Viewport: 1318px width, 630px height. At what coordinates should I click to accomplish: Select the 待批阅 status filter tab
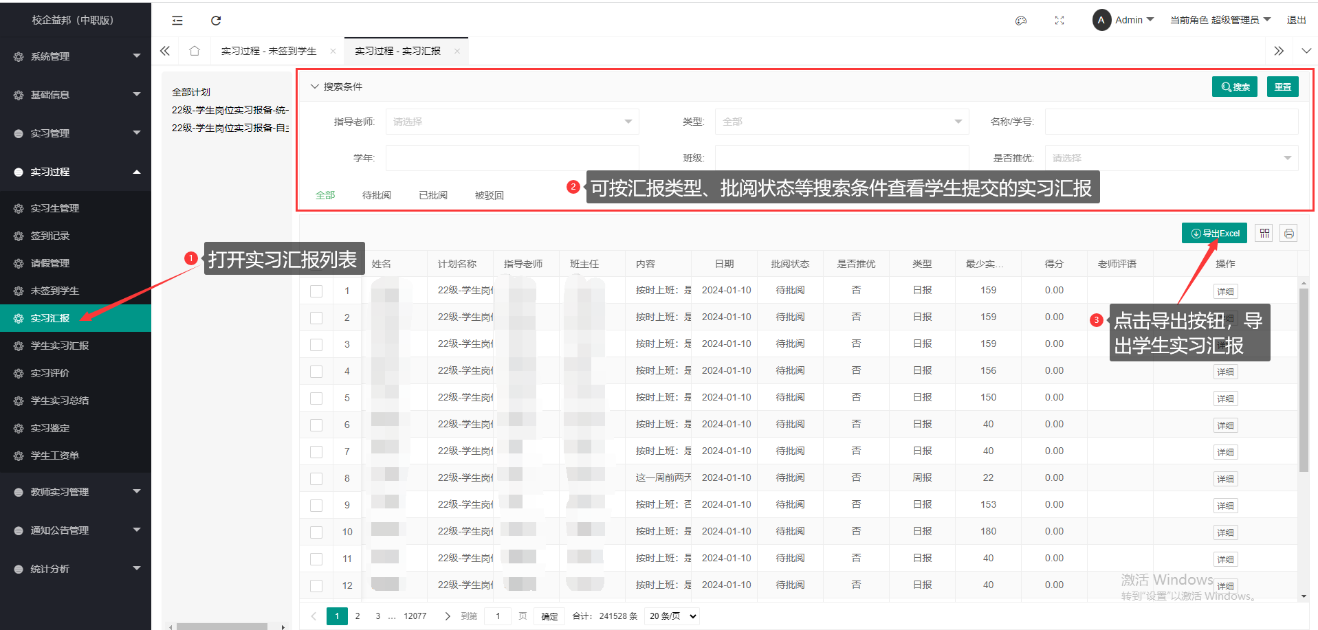(376, 195)
